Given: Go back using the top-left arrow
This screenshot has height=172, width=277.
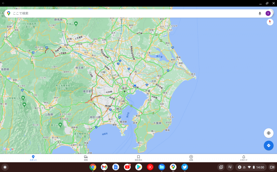Looking at the screenshot, I should point(3,3).
